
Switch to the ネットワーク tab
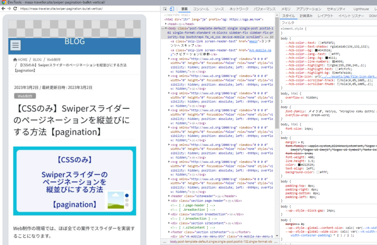pyautogui.click(x=239, y=9)
